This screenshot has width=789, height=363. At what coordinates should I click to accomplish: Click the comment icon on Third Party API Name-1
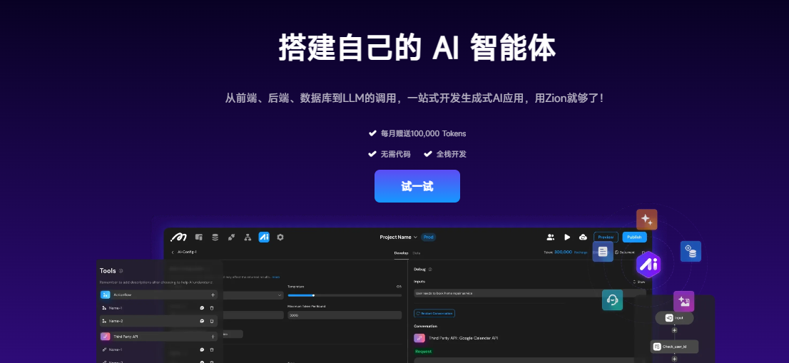click(x=203, y=349)
